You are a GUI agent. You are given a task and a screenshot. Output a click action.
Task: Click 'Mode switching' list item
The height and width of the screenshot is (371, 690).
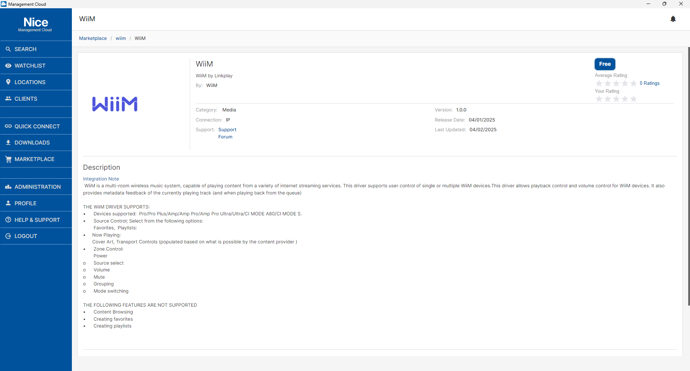click(x=111, y=291)
